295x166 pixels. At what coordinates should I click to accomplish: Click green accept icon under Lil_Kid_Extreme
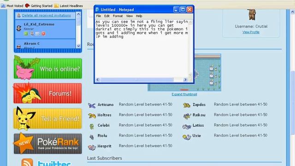coord(26,34)
